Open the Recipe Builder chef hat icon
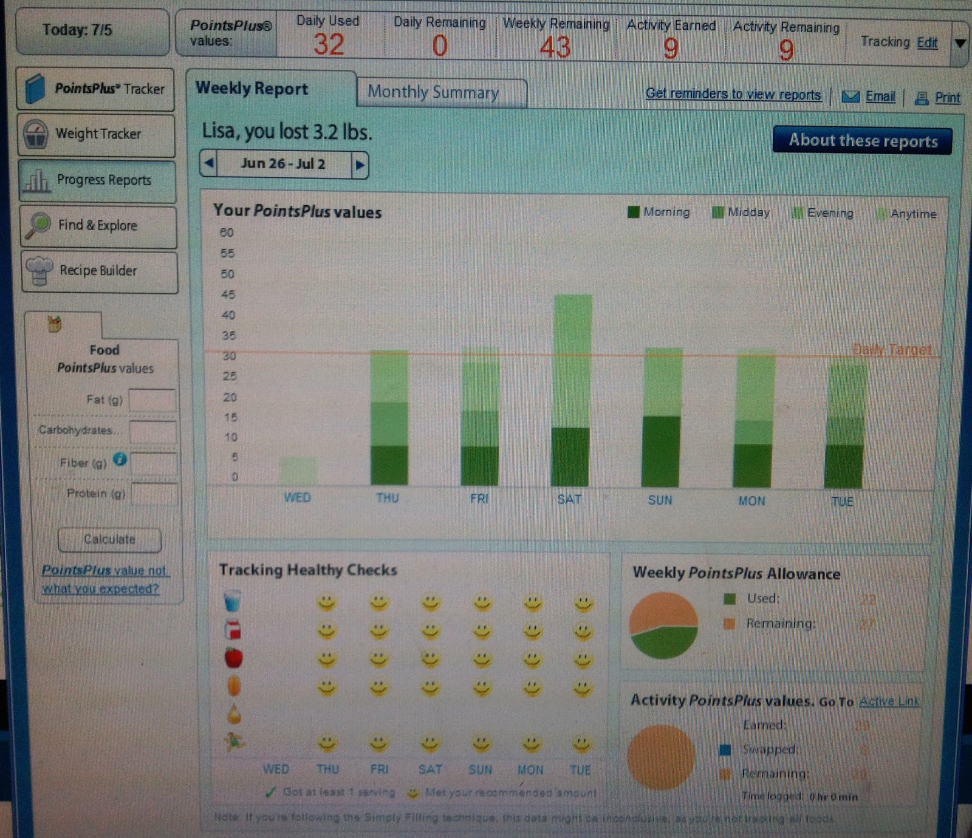The image size is (972, 838). (x=40, y=271)
